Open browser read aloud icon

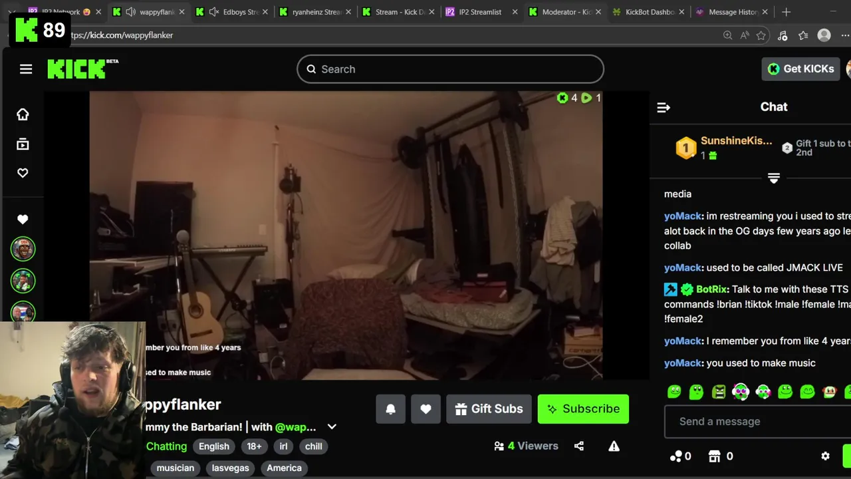[745, 35]
